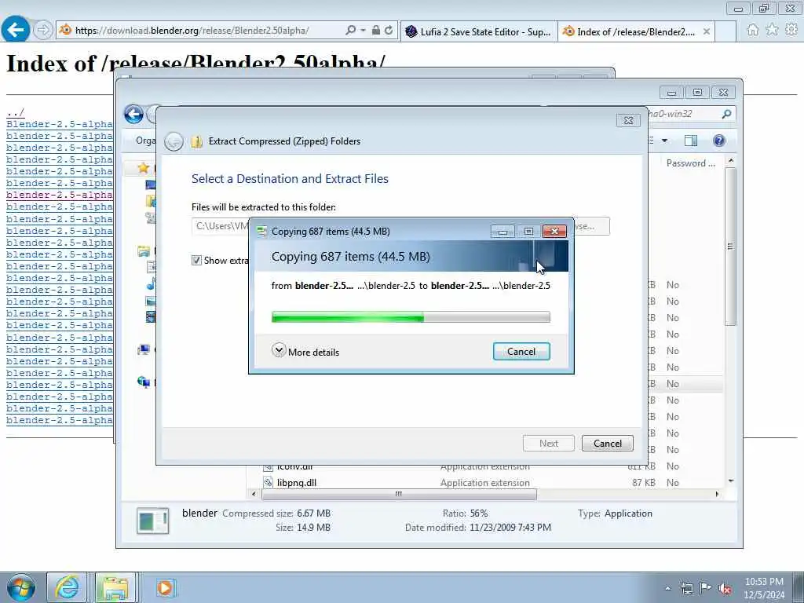804x603 pixels.
Task: Click the horizontal scroll left arrow
Action: [x=254, y=494]
